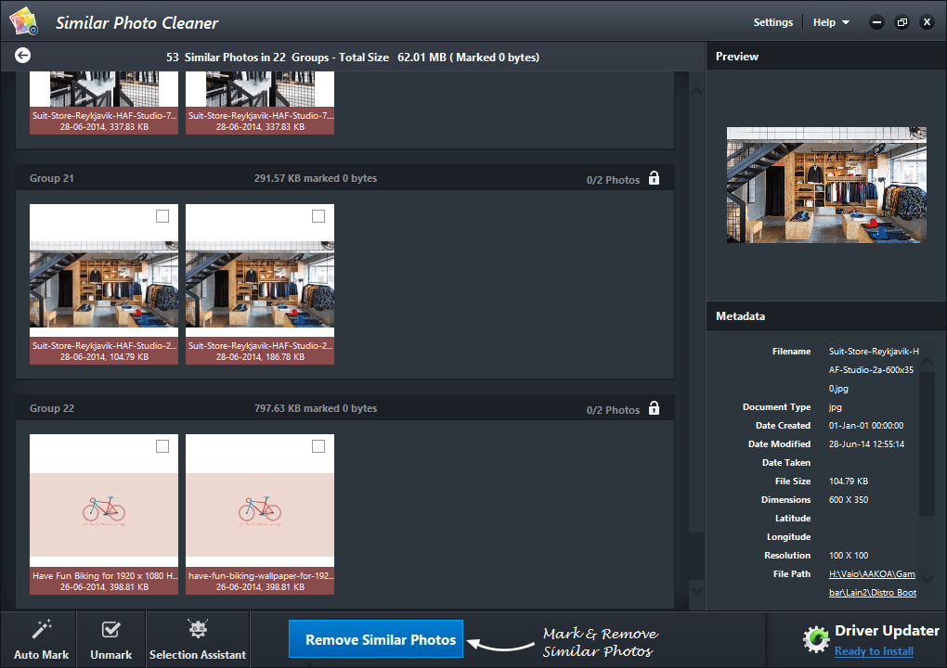Viewport: 947px width, 668px height.
Task: Open the File Path link in Metadata
Action: point(872,583)
